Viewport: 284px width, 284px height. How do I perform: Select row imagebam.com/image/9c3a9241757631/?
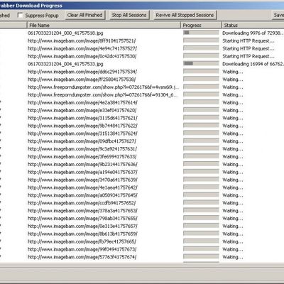click(82, 149)
